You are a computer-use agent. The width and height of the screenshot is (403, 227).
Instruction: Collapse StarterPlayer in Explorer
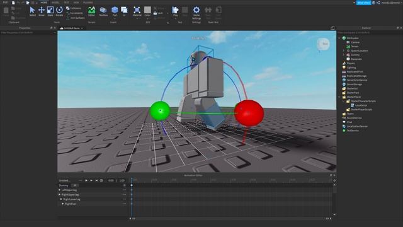pyautogui.click(x=339, y=97)
